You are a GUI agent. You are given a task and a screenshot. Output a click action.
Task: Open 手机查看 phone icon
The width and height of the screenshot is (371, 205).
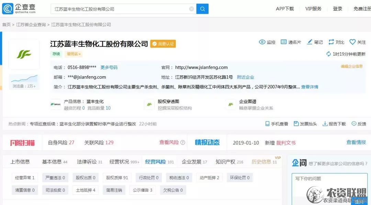[267, 124]
